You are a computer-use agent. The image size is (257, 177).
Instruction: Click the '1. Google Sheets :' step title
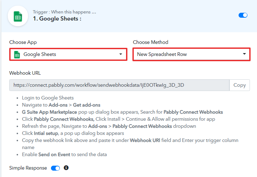pos(57,19)
